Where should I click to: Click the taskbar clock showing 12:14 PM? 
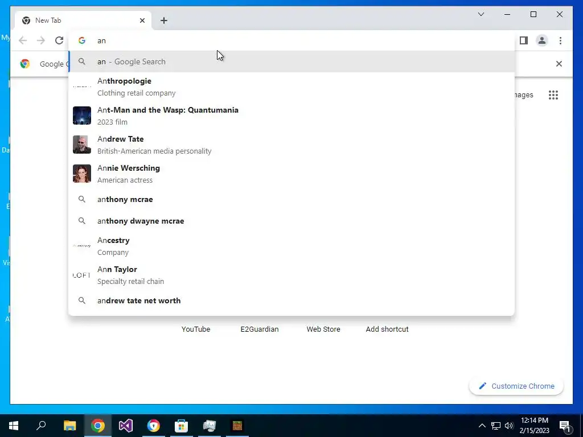pos(534,426)
